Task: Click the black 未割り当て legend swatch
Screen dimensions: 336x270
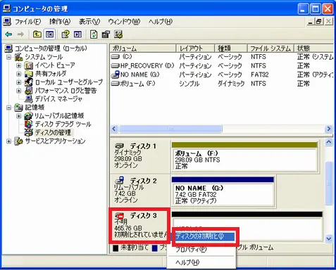Action: [116, 248]
